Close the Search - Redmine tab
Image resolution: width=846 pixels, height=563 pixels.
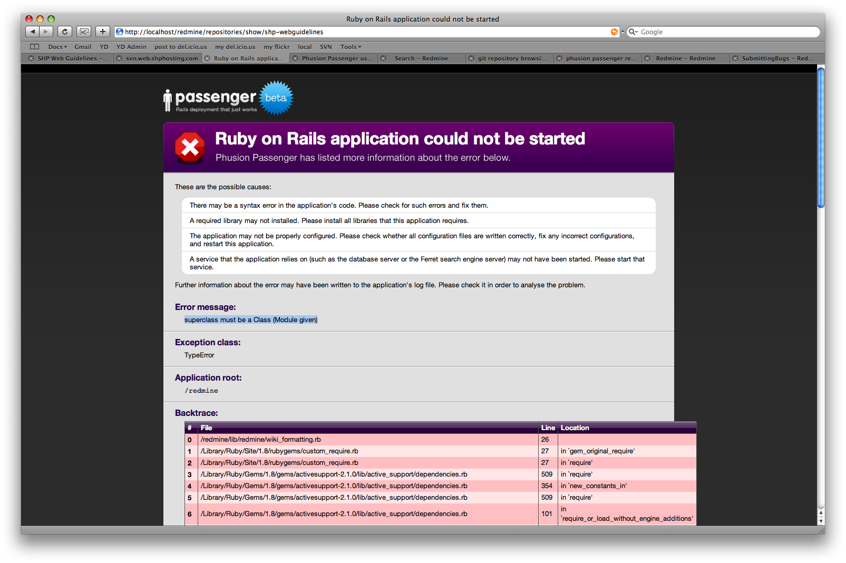383,59
